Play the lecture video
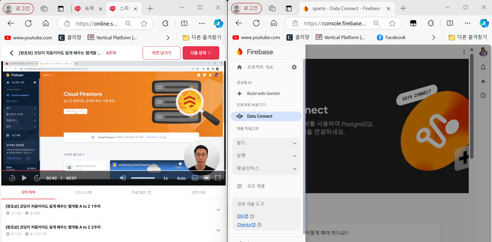 [x=24, y=178]
